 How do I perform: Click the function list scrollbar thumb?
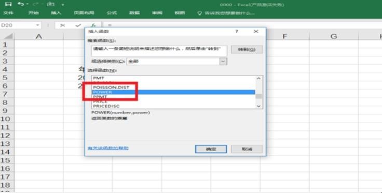tap(258, 96)
